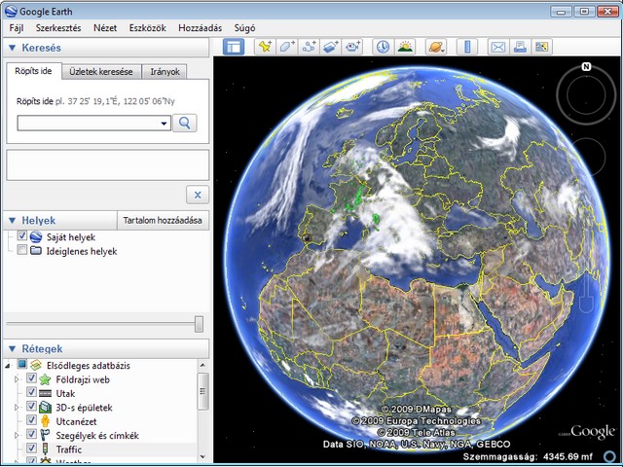
Task: Open the Nézet menu
Action: pos(105,28)
